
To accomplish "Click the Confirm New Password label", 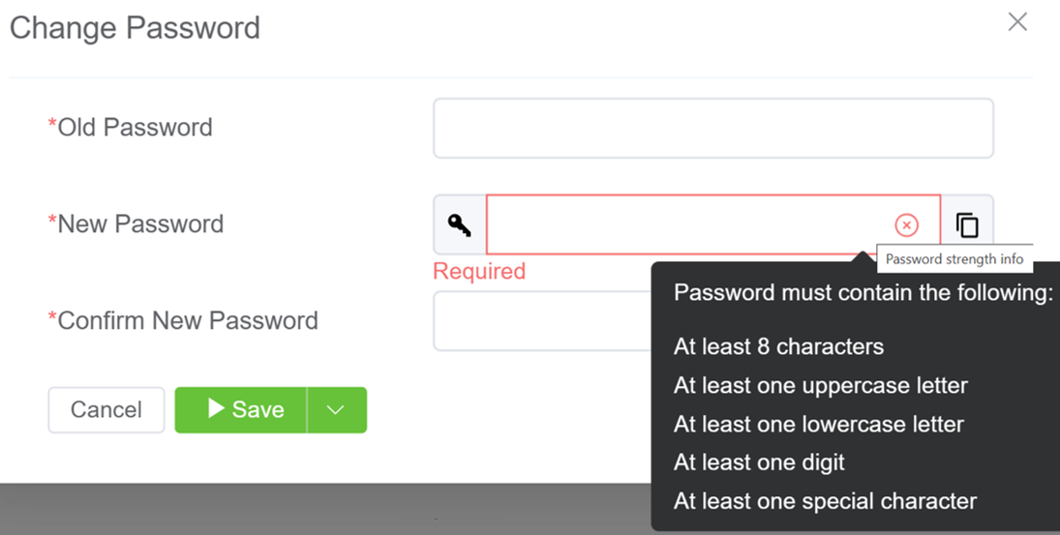I will coord(187,321).
